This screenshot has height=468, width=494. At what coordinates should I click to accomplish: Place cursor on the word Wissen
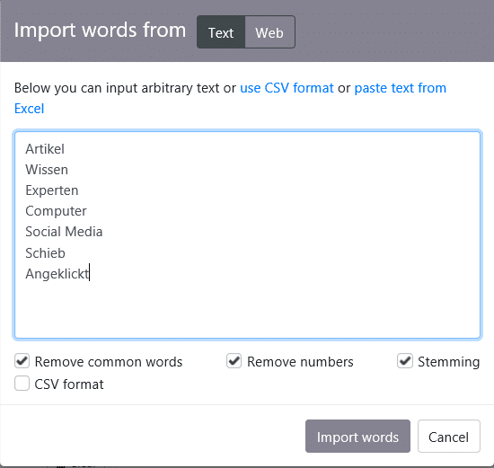click(x=47, y=170)
